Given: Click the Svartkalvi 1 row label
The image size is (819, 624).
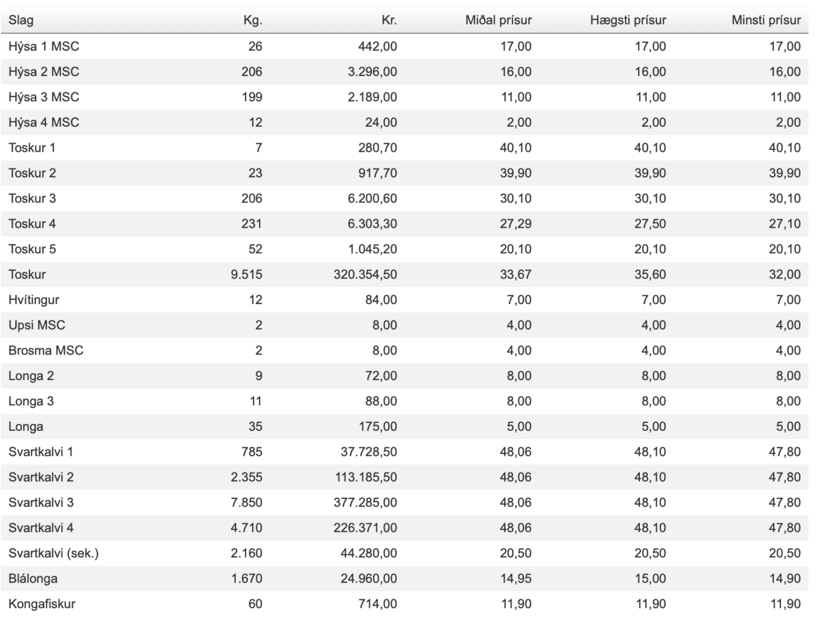Looking at the screenshot, I should (x=40, y=452).
